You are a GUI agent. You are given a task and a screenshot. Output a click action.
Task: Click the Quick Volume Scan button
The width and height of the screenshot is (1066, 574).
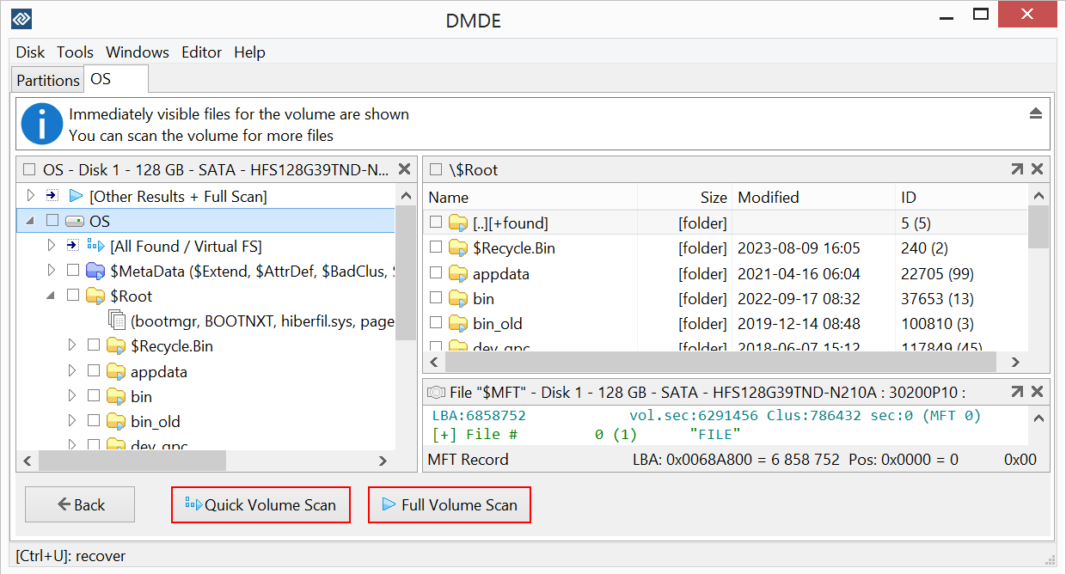click(260, 504)
